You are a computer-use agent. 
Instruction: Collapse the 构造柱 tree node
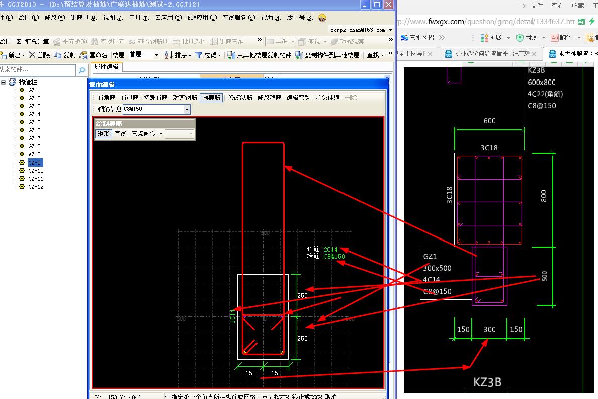point(4,82)
